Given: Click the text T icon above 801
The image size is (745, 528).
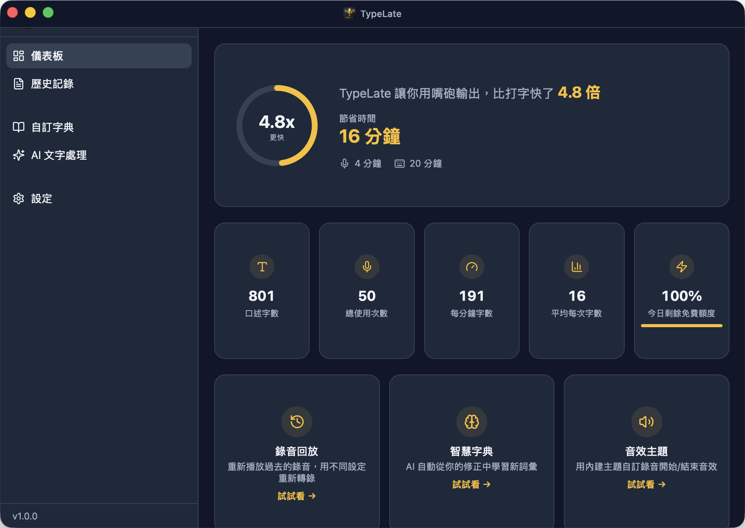Looking at the screenshot, I should click(x=262, y=267).
